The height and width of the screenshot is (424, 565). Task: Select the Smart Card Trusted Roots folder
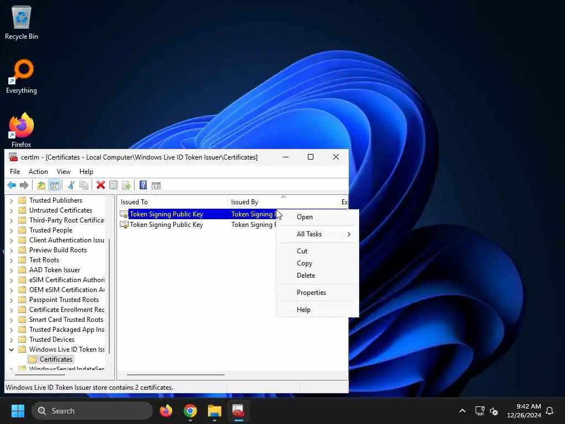click(x=61, y=320)
